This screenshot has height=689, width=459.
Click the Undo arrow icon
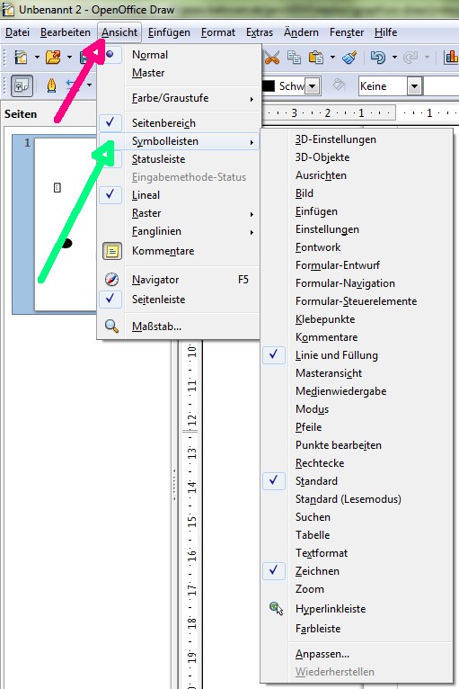point(378,58)
